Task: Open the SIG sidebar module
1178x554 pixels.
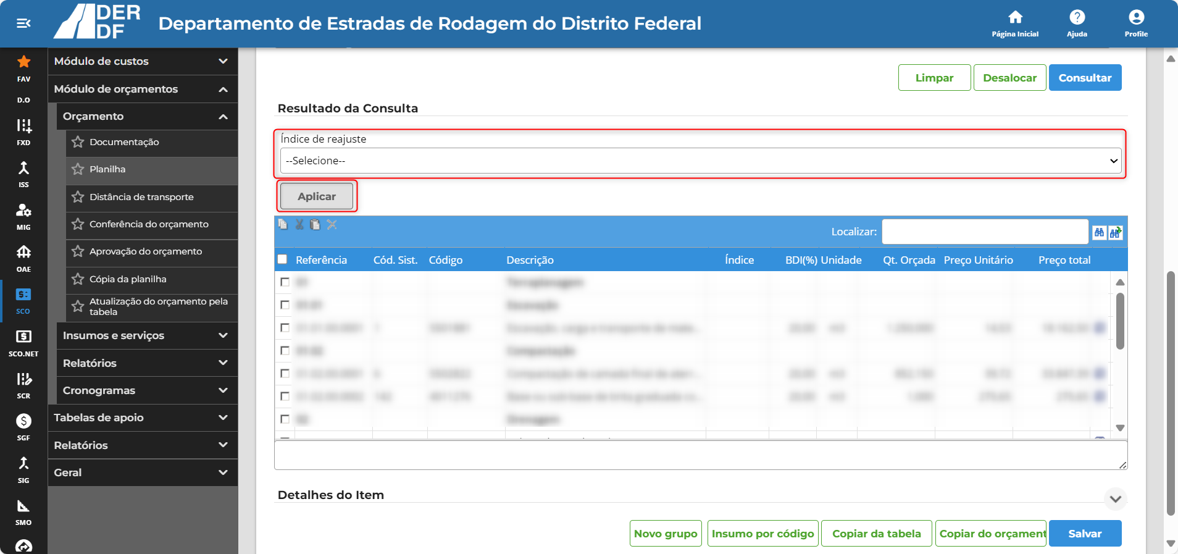Action: click(x=23, y=470)
